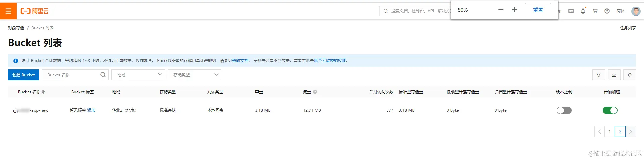The image size is (644, 159).
Task: Click the search magnifier icon in top bar
Action: [386, 11]
